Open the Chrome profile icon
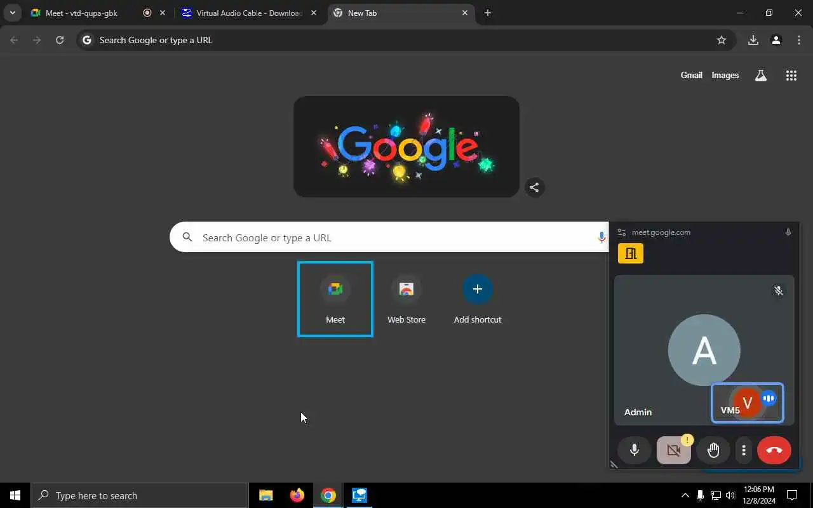The image size is (813, 508). [776, 40]
